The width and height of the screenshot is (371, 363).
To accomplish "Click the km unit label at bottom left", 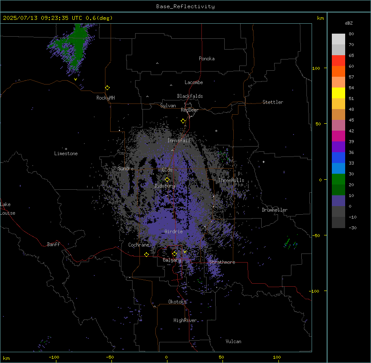I will click(x=6, y=358).
